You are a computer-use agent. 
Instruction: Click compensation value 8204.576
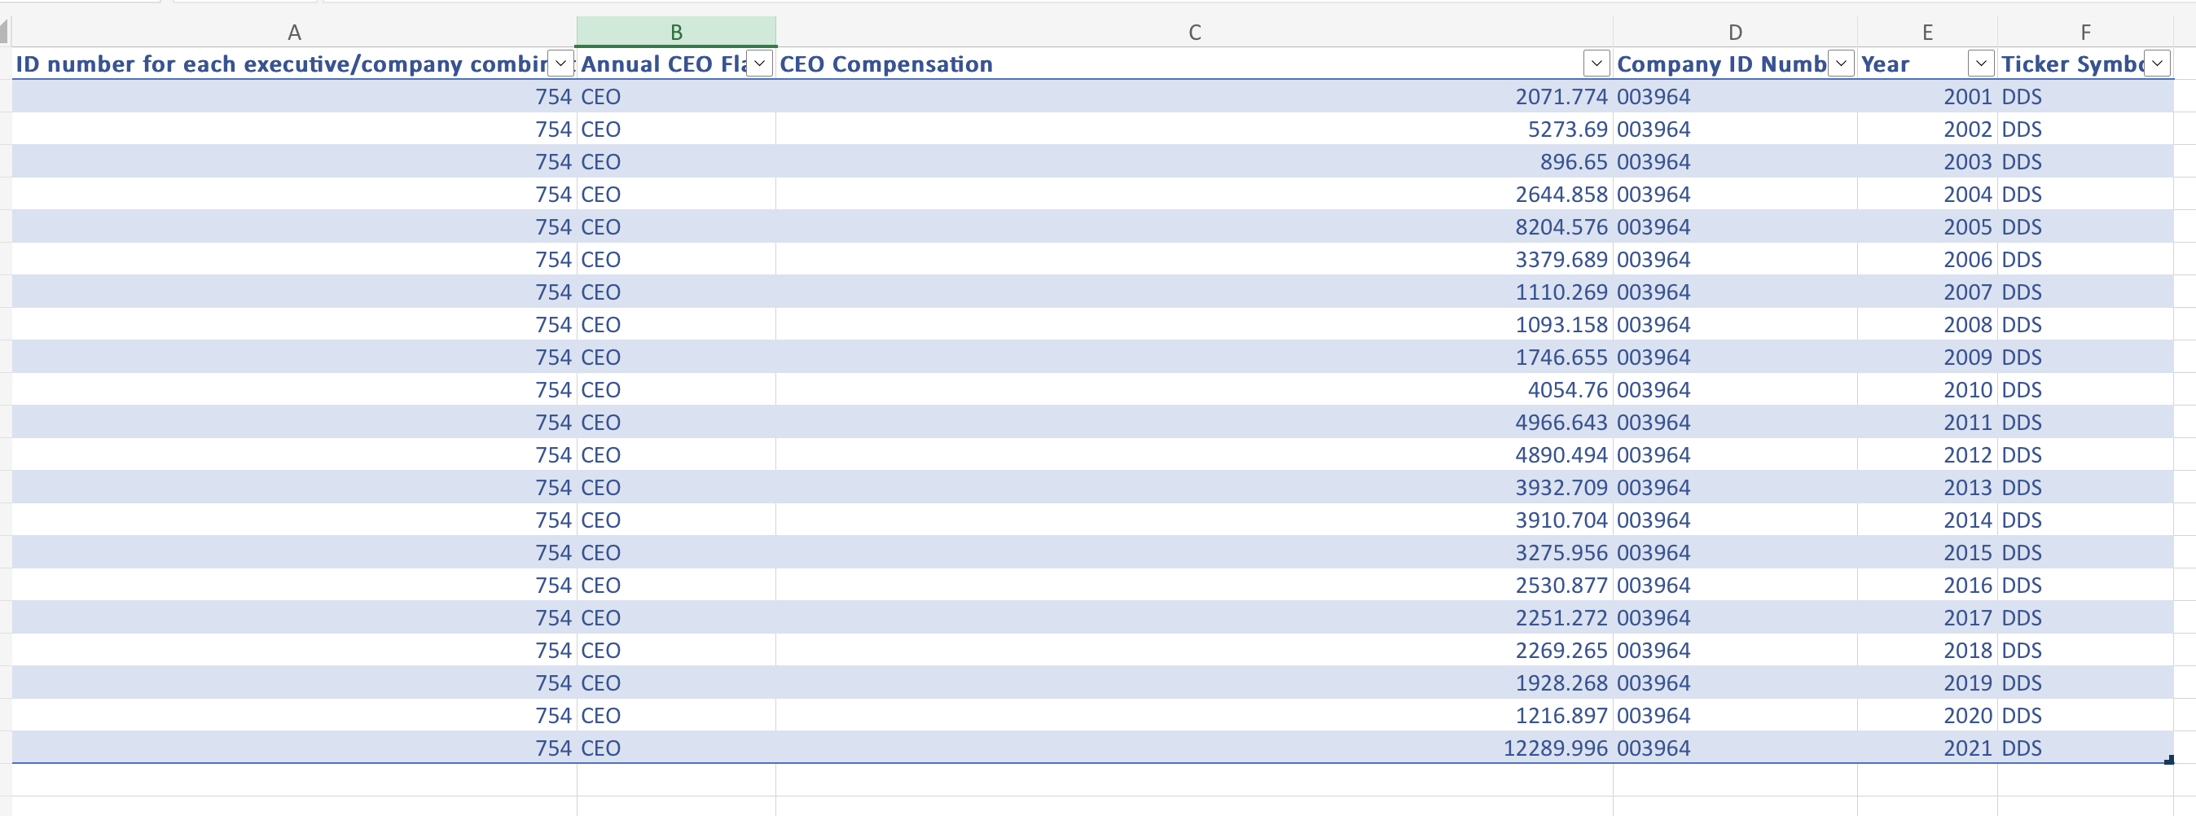click(x=1561, y=227)
